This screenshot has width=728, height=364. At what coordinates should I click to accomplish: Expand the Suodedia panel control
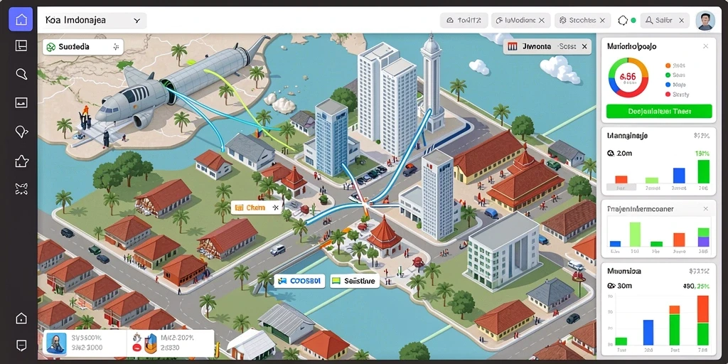(x=116, y=47)
